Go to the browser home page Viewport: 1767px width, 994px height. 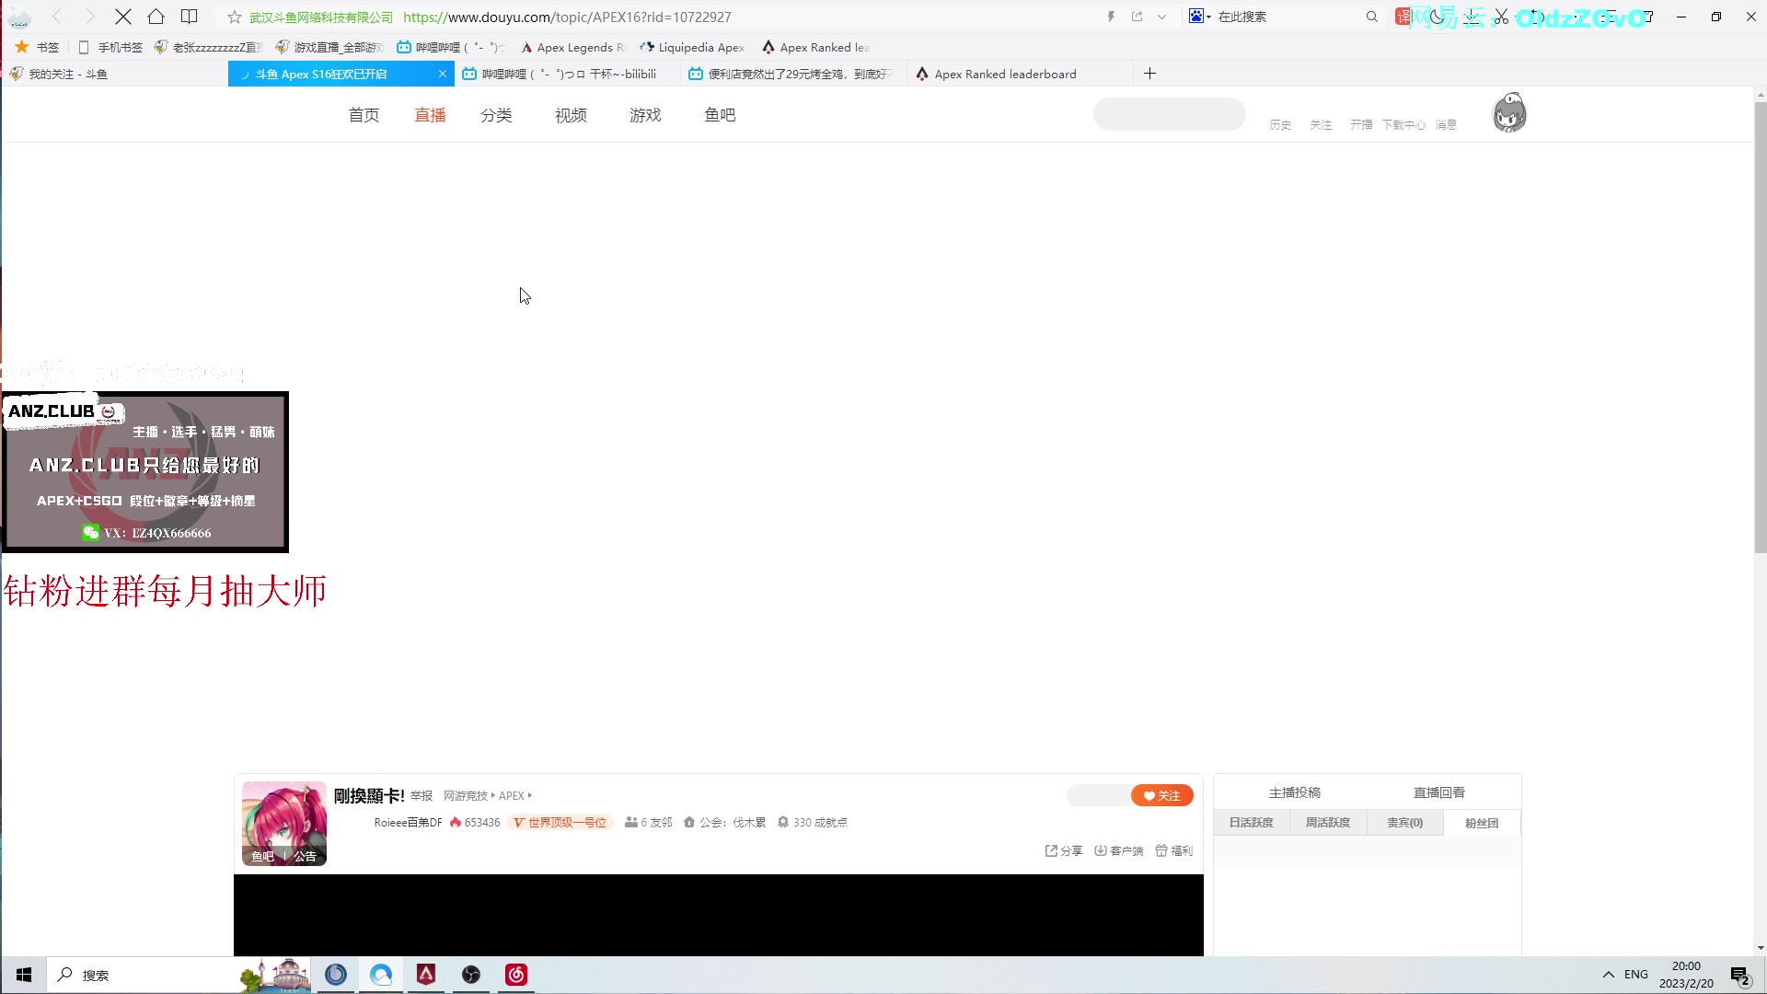tap(156, 17)
